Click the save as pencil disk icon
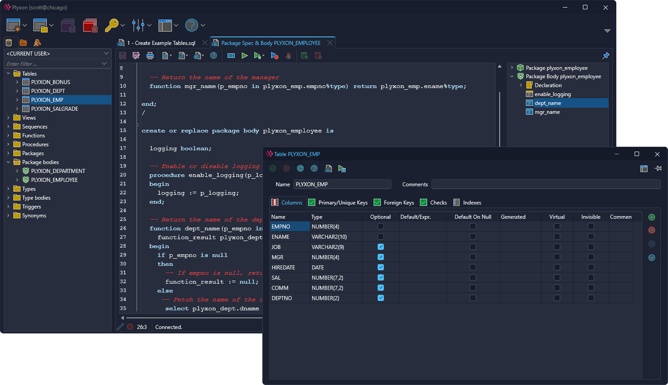Viewport: 668px width, 385px height. (136, 56)
